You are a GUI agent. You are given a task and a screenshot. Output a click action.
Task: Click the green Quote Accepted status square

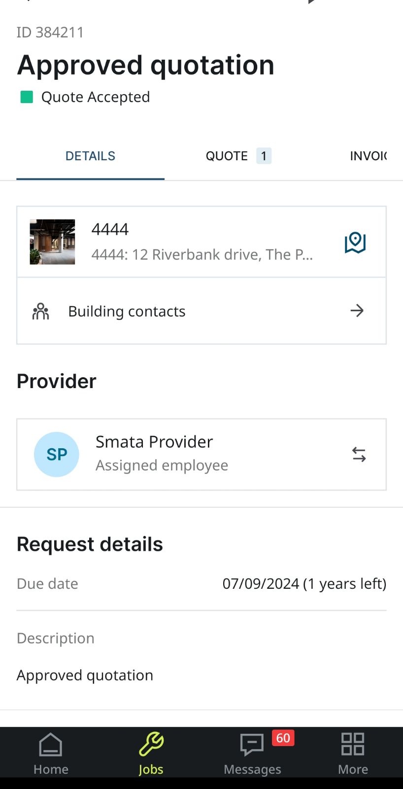[27, 97]
